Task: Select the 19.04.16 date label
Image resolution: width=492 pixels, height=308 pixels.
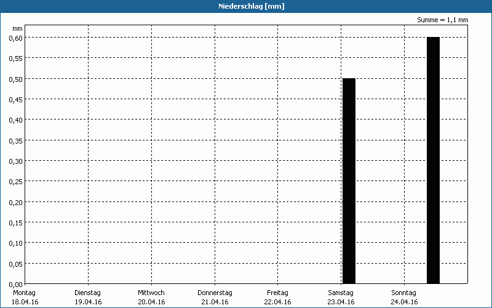Action: (x=88, y=302)
